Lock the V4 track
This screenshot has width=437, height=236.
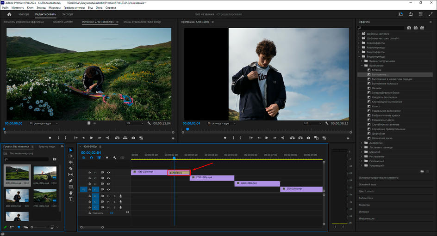(x=89, y=172)
